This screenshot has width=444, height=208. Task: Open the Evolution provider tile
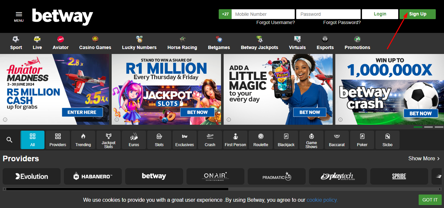[x=32, y=176]
